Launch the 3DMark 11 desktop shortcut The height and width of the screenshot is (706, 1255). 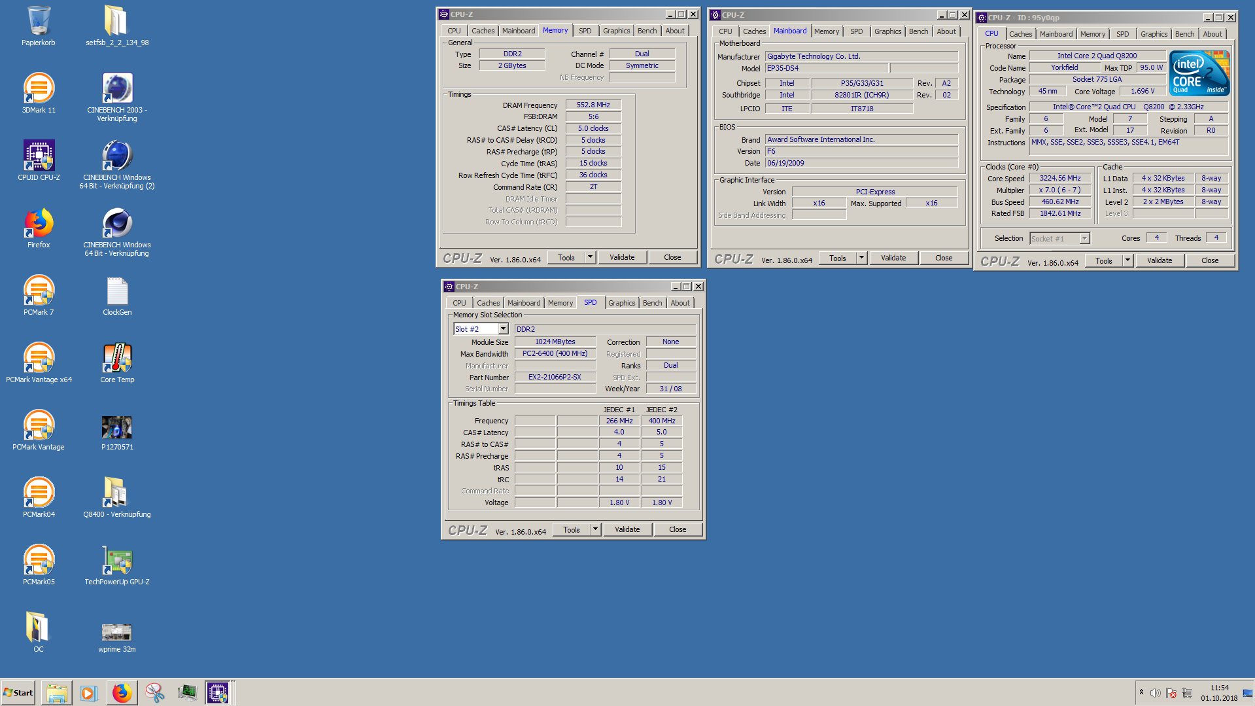pyautogui.click(x=39, y=94)
